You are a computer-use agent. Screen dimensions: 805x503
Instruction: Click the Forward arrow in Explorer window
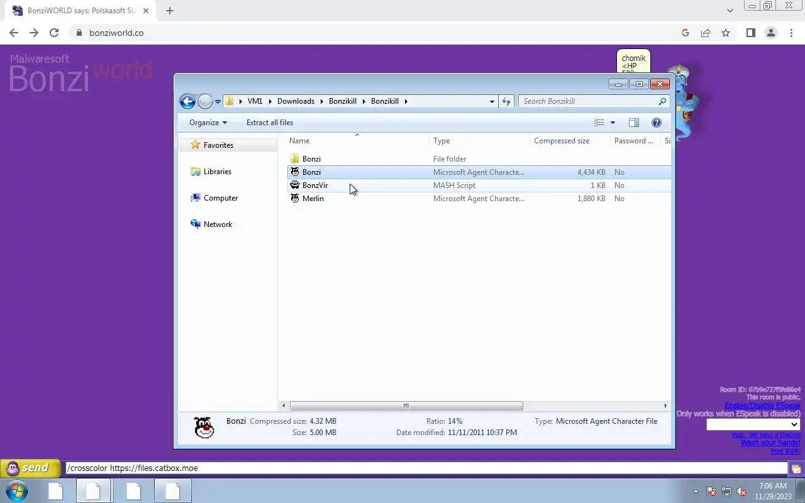point(205,101)
